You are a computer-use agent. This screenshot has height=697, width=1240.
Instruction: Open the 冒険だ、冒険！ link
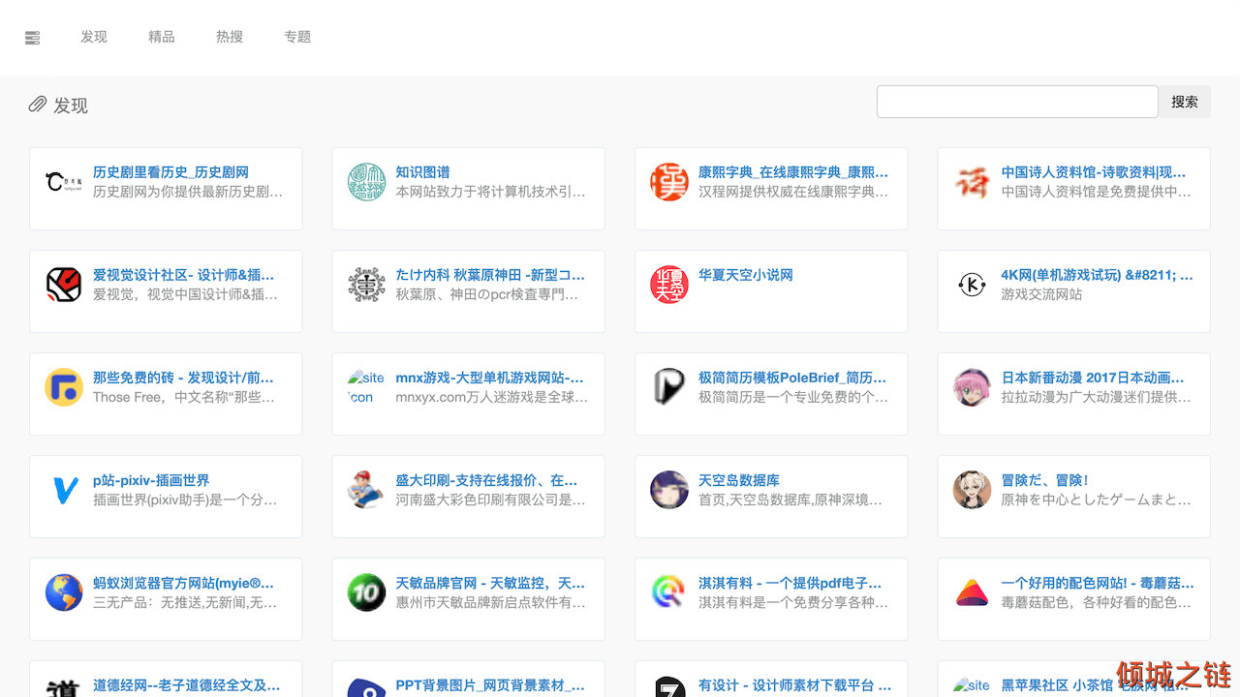click(1045, 480)
